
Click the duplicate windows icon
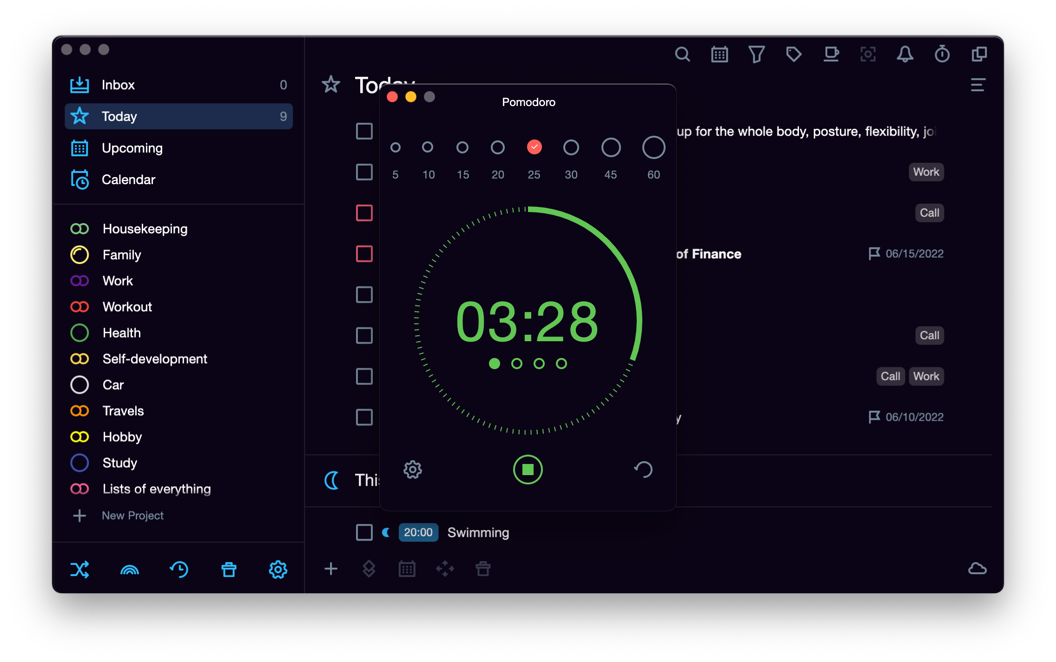click(979, 54)
